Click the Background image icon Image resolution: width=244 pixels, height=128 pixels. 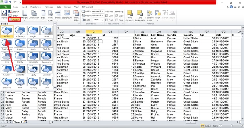click(x=67, y=13)
